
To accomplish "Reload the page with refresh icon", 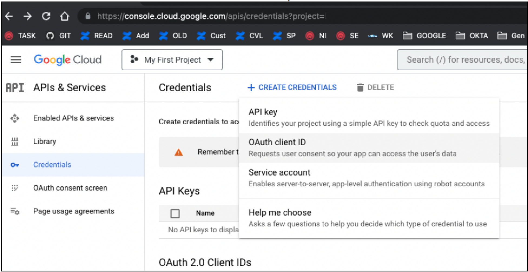I will pyautogui.click(x=46, y=16).
